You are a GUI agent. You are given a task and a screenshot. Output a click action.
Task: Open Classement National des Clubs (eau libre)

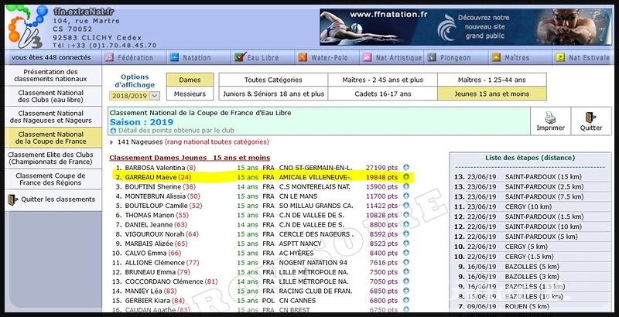point(52,96)
